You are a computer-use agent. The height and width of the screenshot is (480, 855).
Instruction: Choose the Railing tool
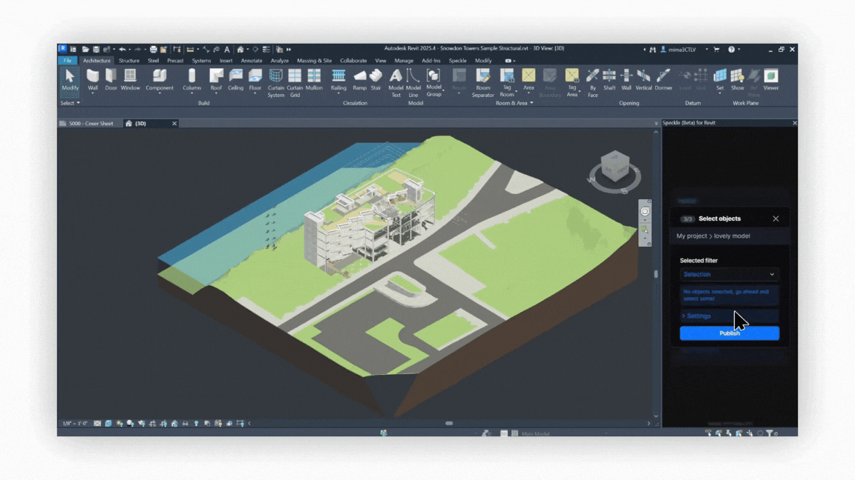coord(338,80)
